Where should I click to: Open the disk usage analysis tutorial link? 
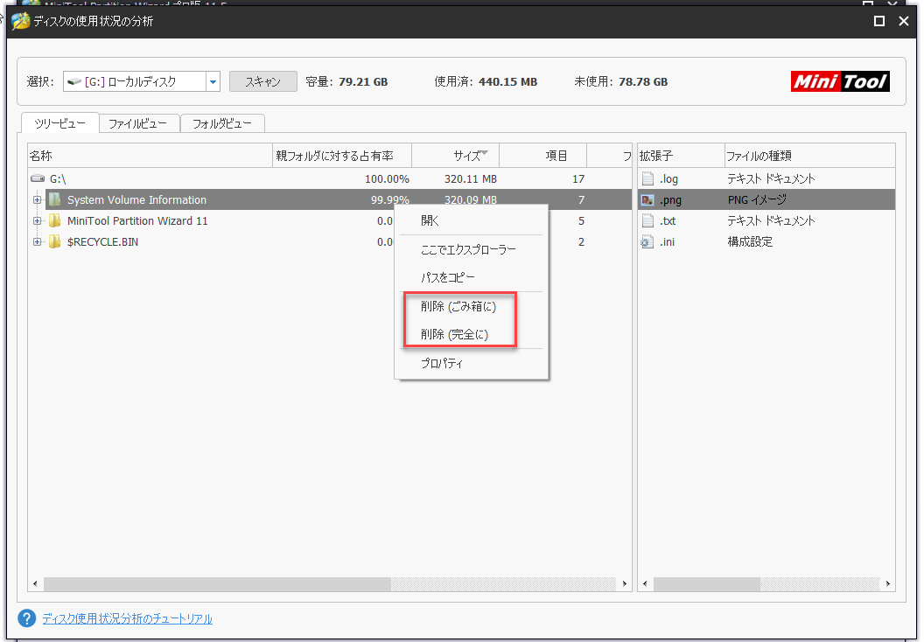(x=127, y=618)
